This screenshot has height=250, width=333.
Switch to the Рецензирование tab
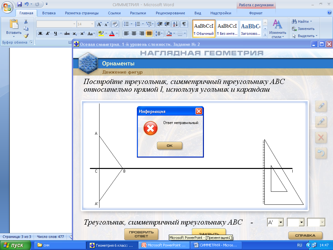click(x=170, y=13)
